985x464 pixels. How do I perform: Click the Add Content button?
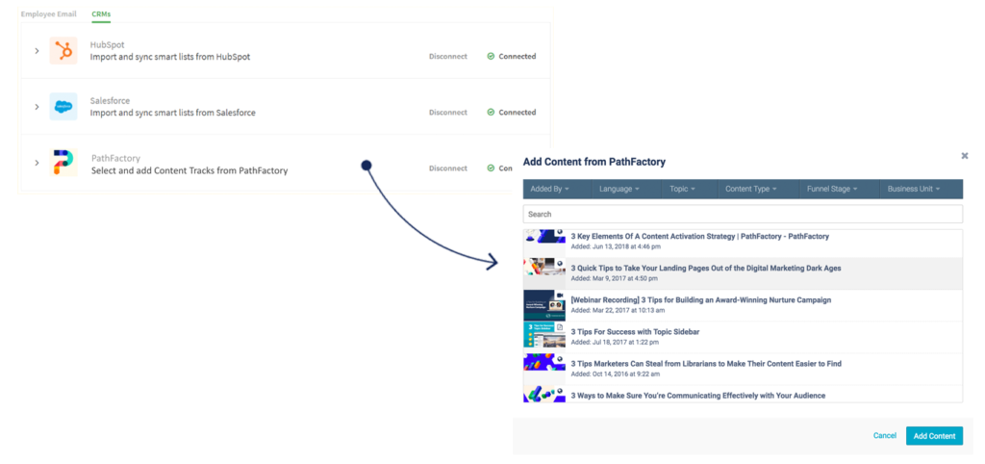pos(934,436)
